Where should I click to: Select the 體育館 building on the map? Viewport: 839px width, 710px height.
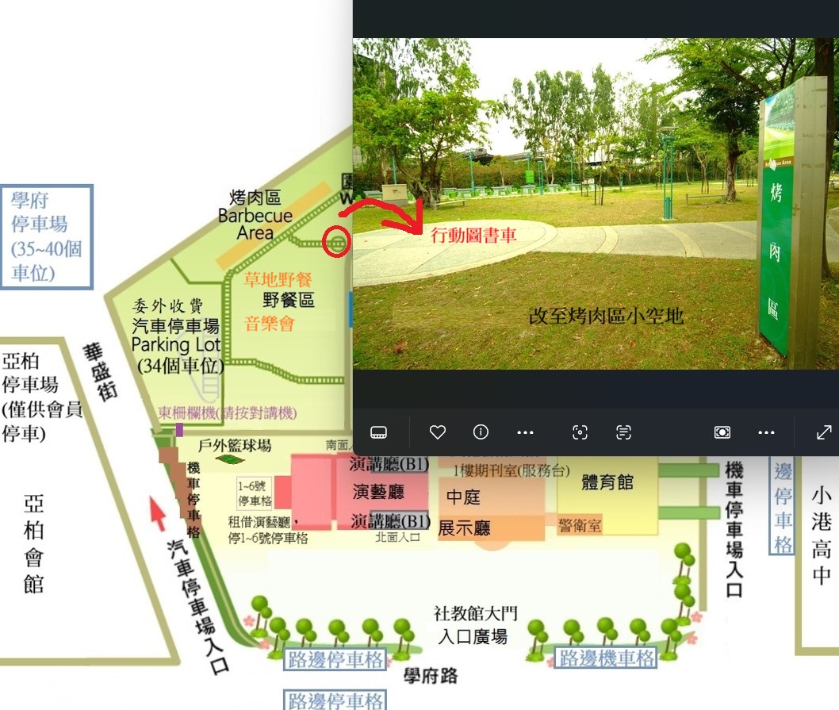click(607, 482)
